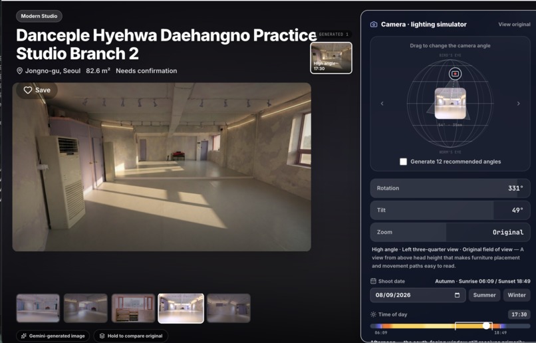The width and height of the screenshot is (536, 343).
Task: Click the 08/09/2026 shoot date field
Action: point(418,295)
